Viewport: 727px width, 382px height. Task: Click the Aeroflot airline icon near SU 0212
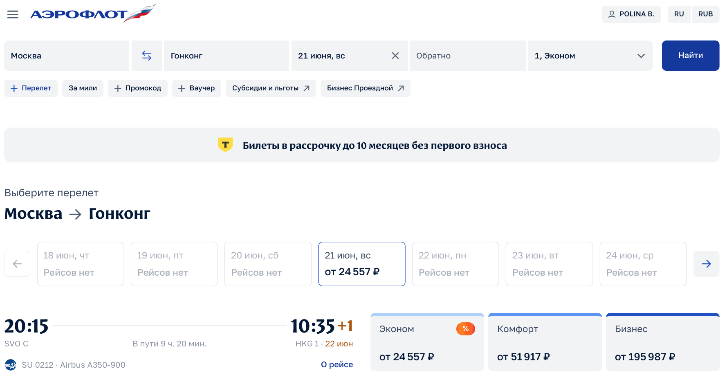11,364
